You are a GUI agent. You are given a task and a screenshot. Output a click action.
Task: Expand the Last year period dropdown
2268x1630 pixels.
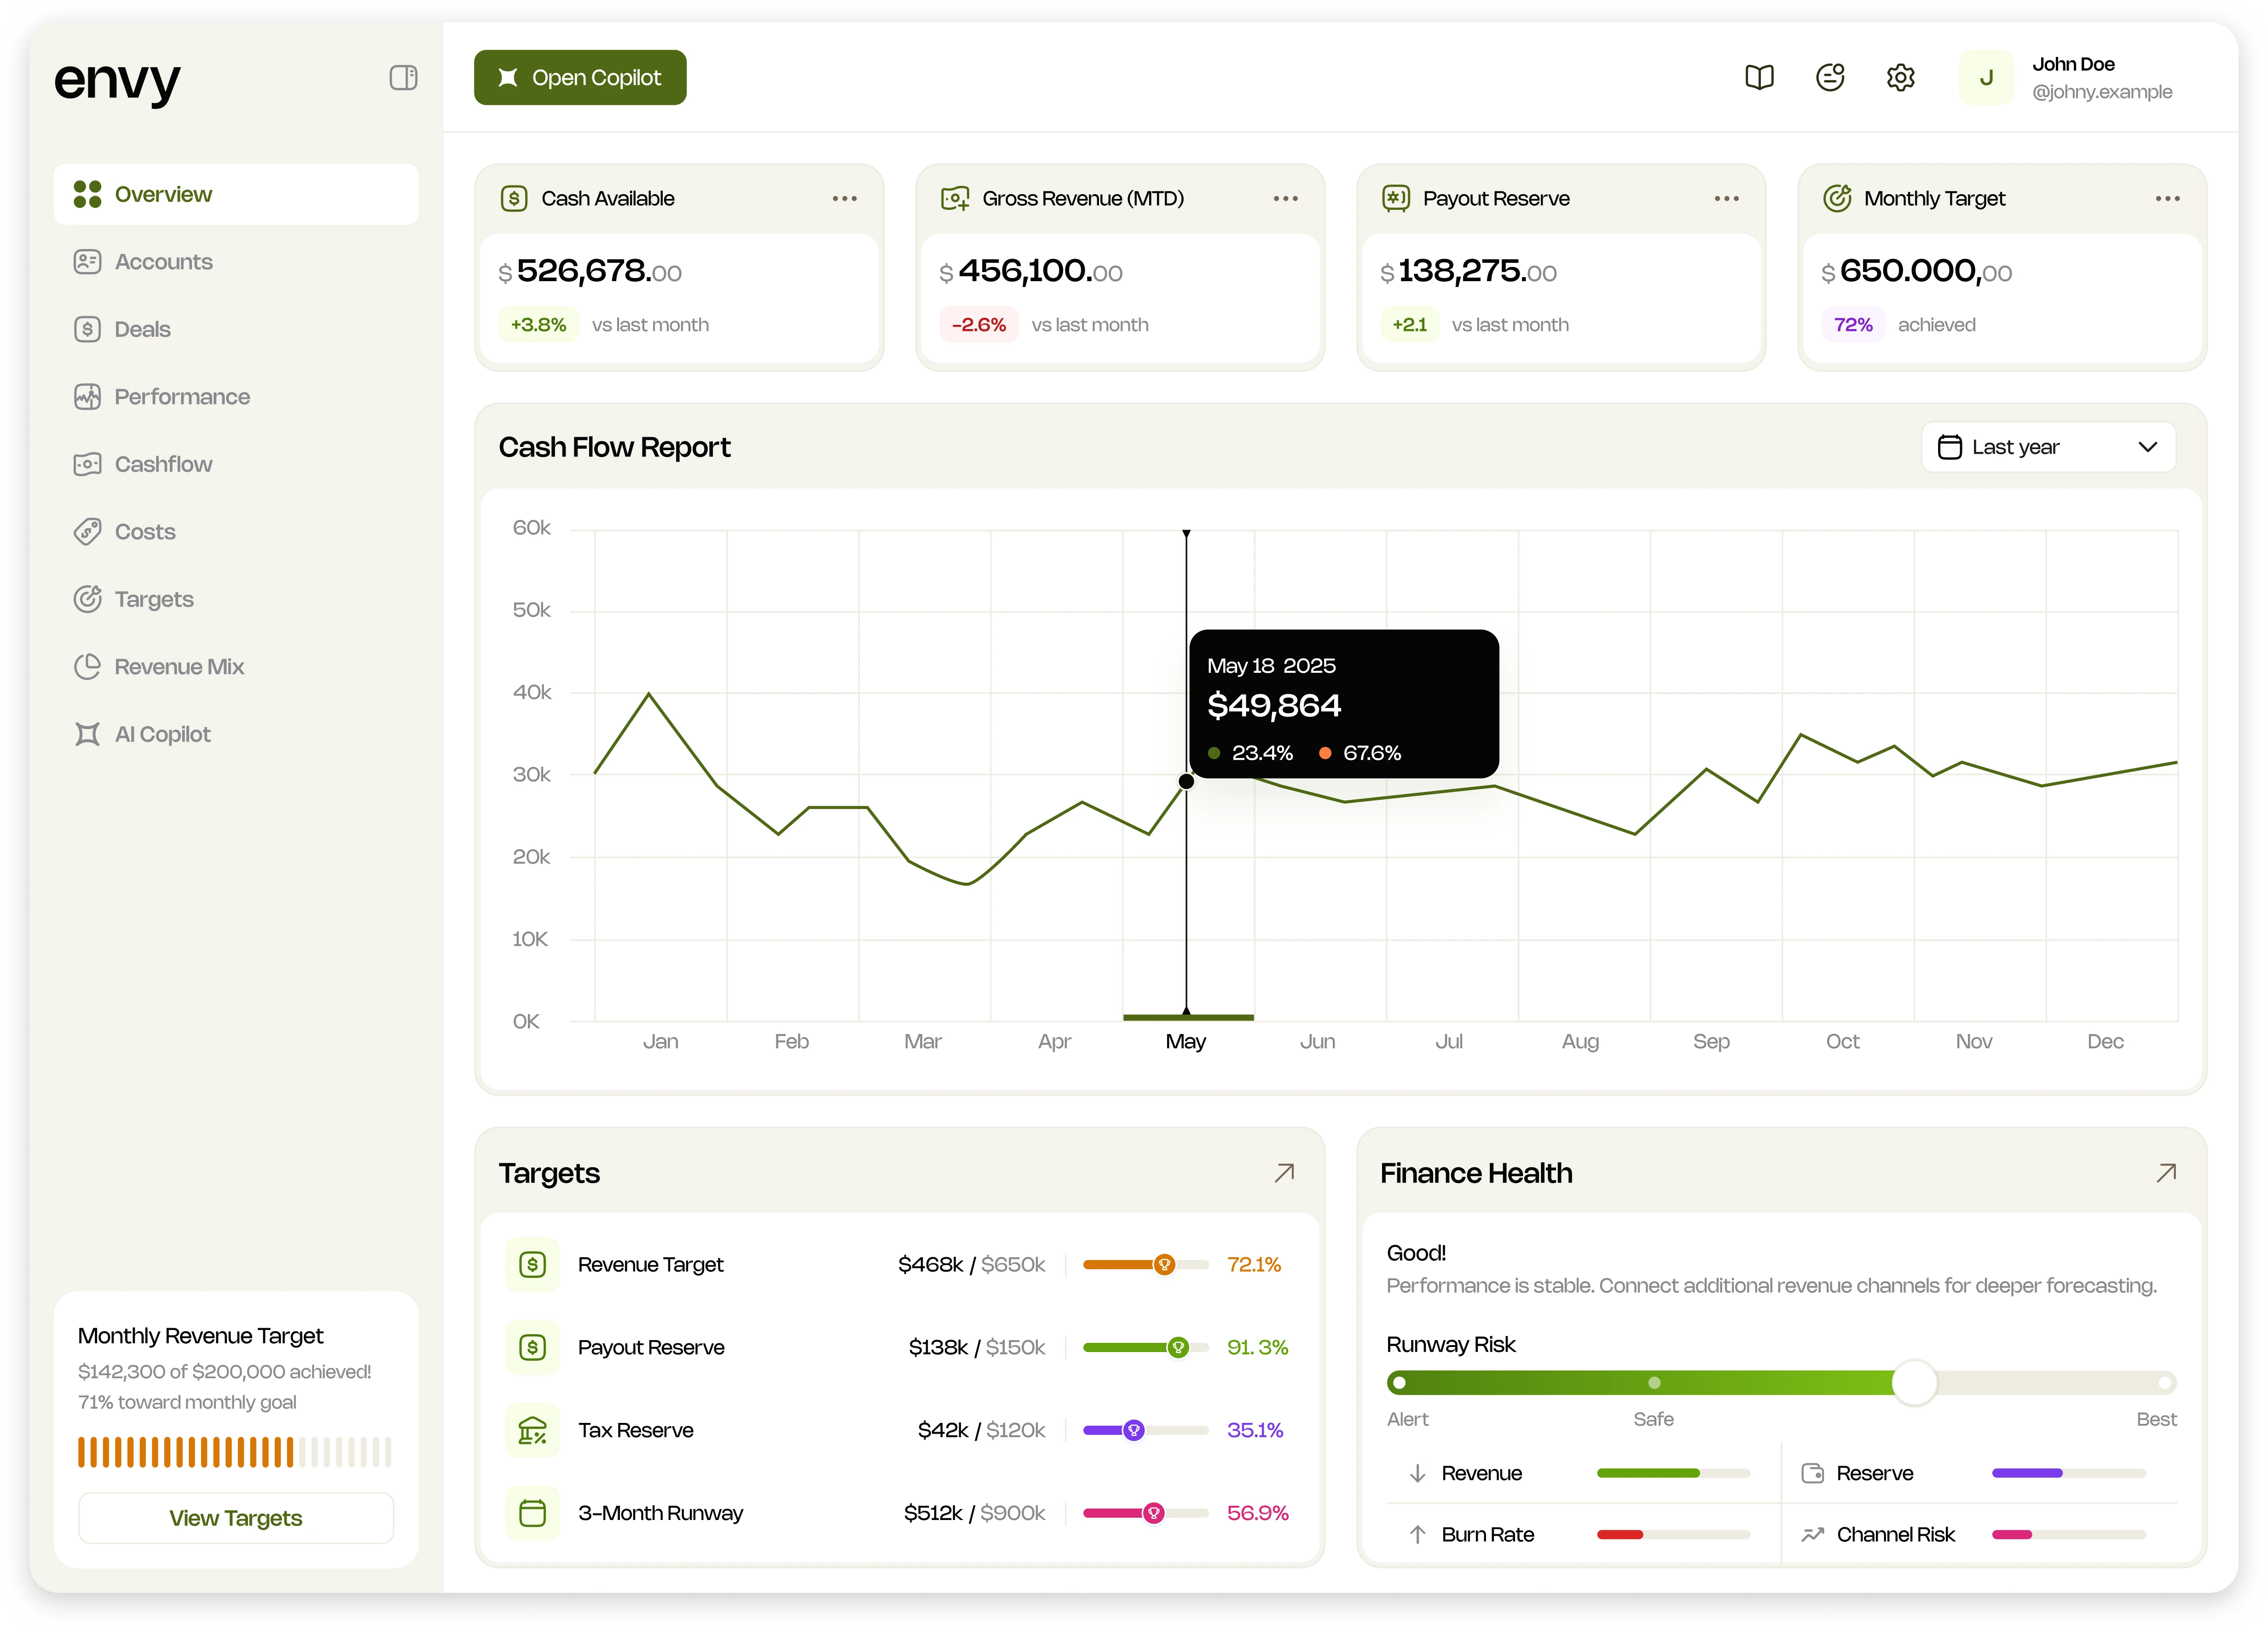coord(2048,447)
